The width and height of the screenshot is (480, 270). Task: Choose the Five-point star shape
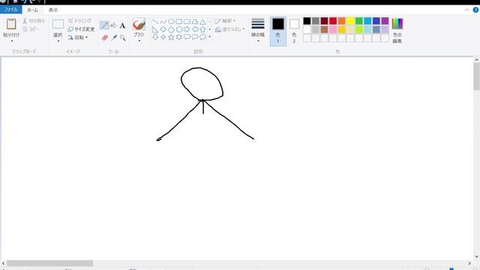(x=171, y=37)
